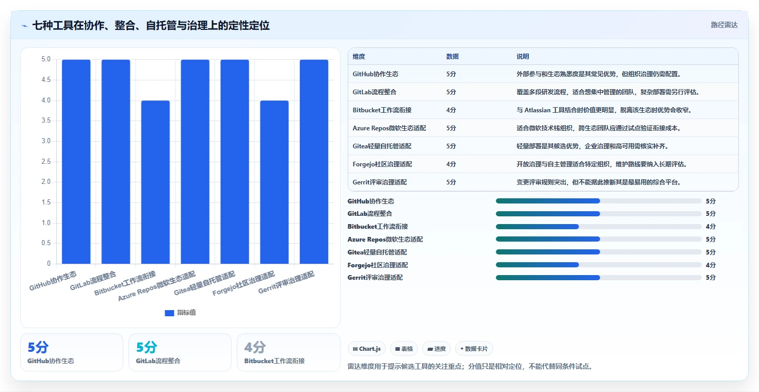This screenshot has height=392, width=759.
Task: Click the Gerrit评审治理适配 chart bar
Action: (314, 162)
